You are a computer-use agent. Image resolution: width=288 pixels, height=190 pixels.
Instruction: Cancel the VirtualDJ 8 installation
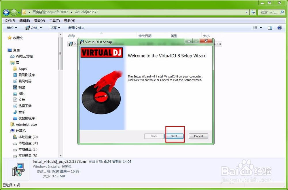(198, 136)
